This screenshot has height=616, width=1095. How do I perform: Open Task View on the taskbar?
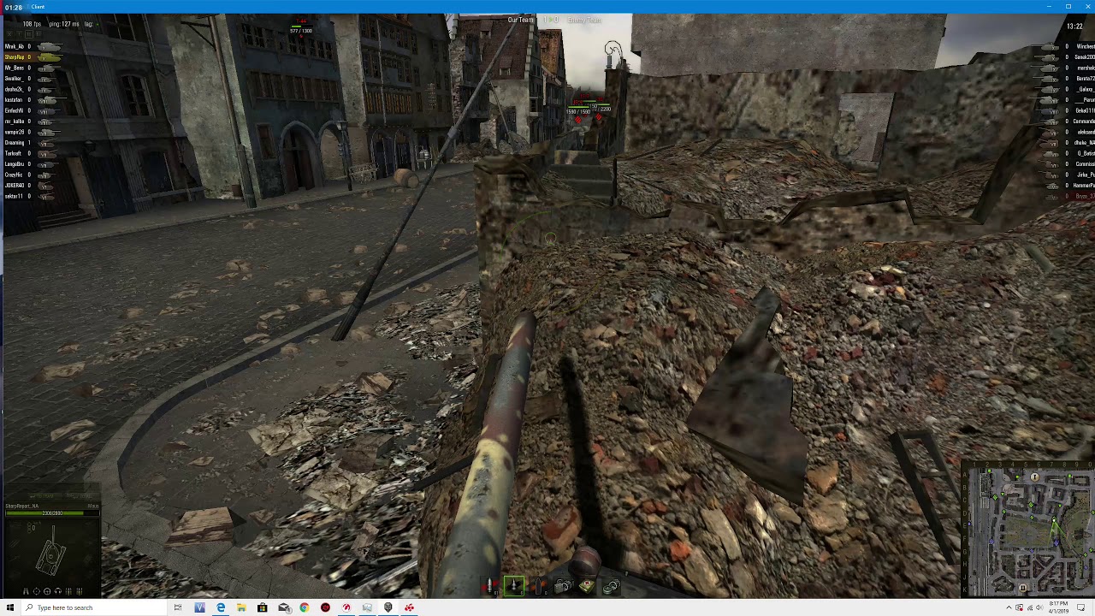178,607
